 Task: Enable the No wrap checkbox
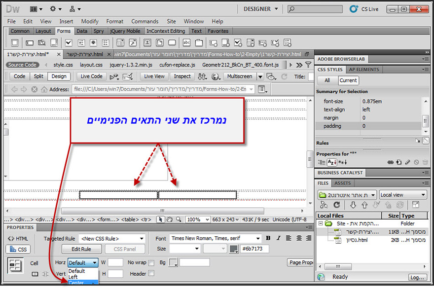(151, 262)
